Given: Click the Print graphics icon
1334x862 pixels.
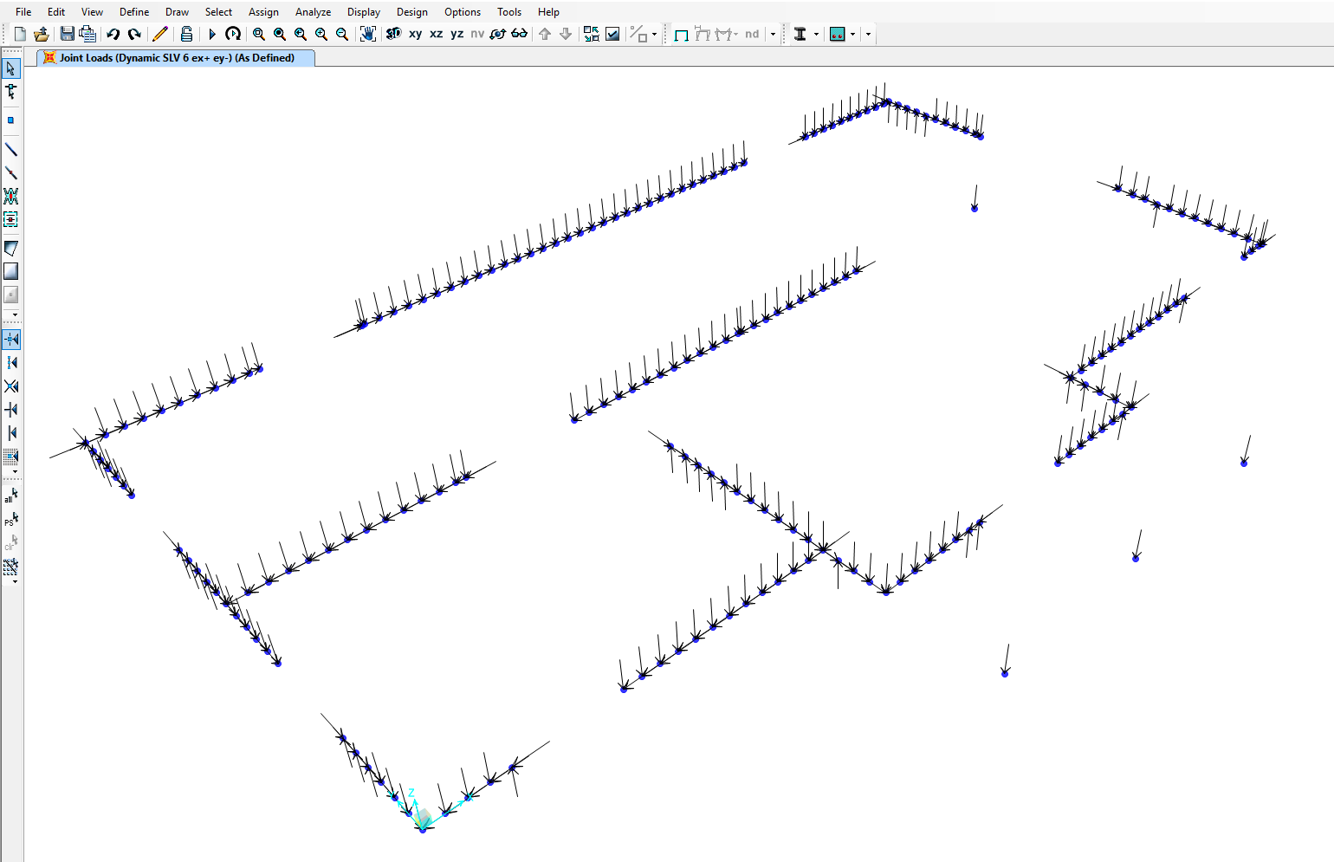Looking at the screenshot, I should (87, 34).
